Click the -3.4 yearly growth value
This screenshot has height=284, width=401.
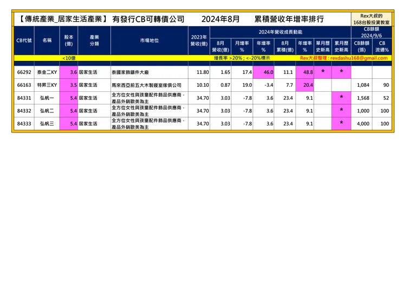(269, 85)
